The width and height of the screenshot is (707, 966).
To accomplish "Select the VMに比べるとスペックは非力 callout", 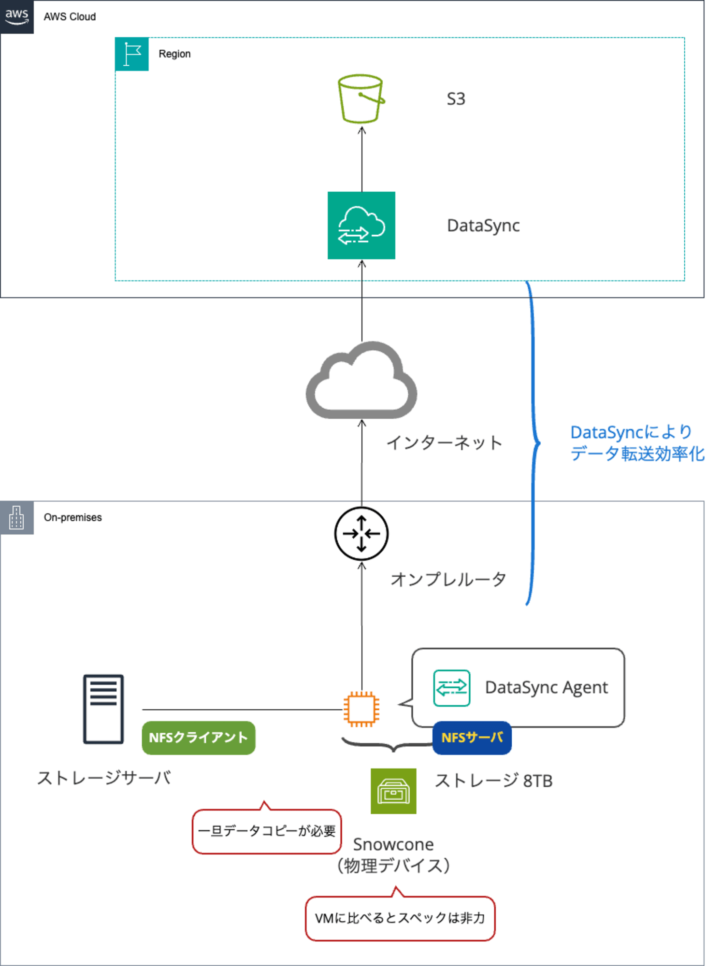I will click(x=400, y=918).
